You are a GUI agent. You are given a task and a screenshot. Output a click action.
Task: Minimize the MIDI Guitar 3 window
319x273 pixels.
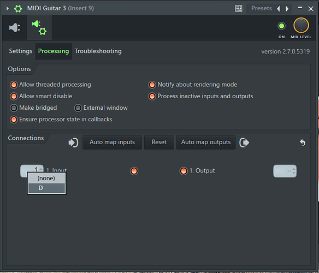(x=300, y=8)
